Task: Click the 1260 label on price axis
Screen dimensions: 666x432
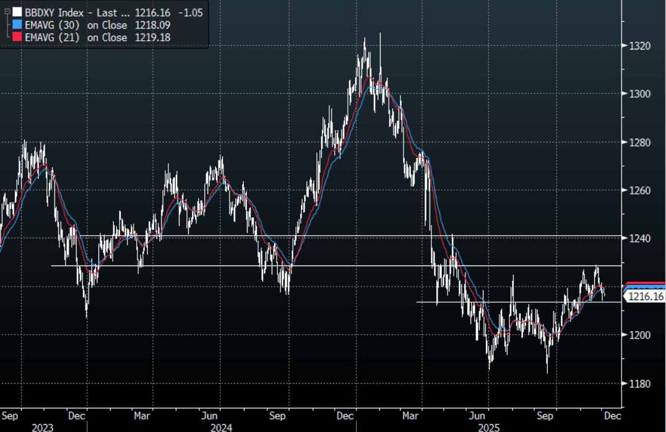Action: click(x=640, y=191)
